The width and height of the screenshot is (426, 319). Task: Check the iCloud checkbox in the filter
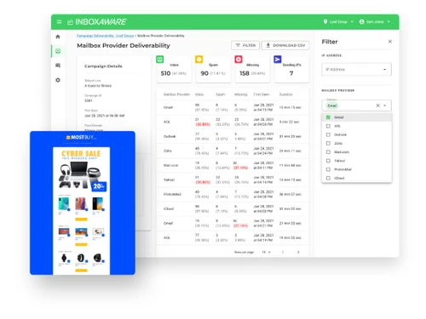(x=328, y=178)
